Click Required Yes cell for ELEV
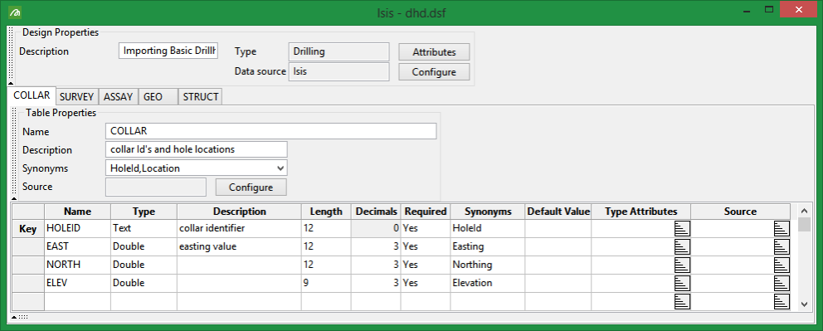The image size is (823, 331). point(426,283)
